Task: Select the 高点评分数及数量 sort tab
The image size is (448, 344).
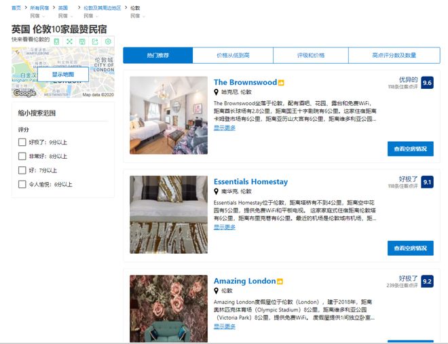Action: pyautogui.click(x=394, y=55)
